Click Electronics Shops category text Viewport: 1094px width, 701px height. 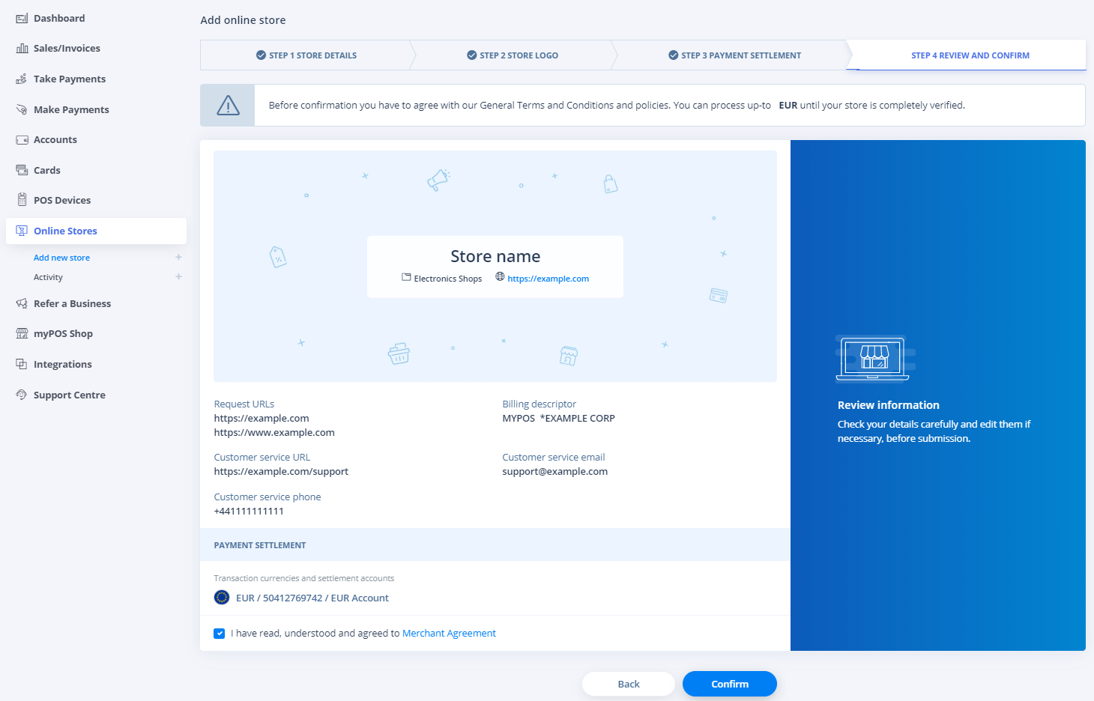(x=447, y=279)
